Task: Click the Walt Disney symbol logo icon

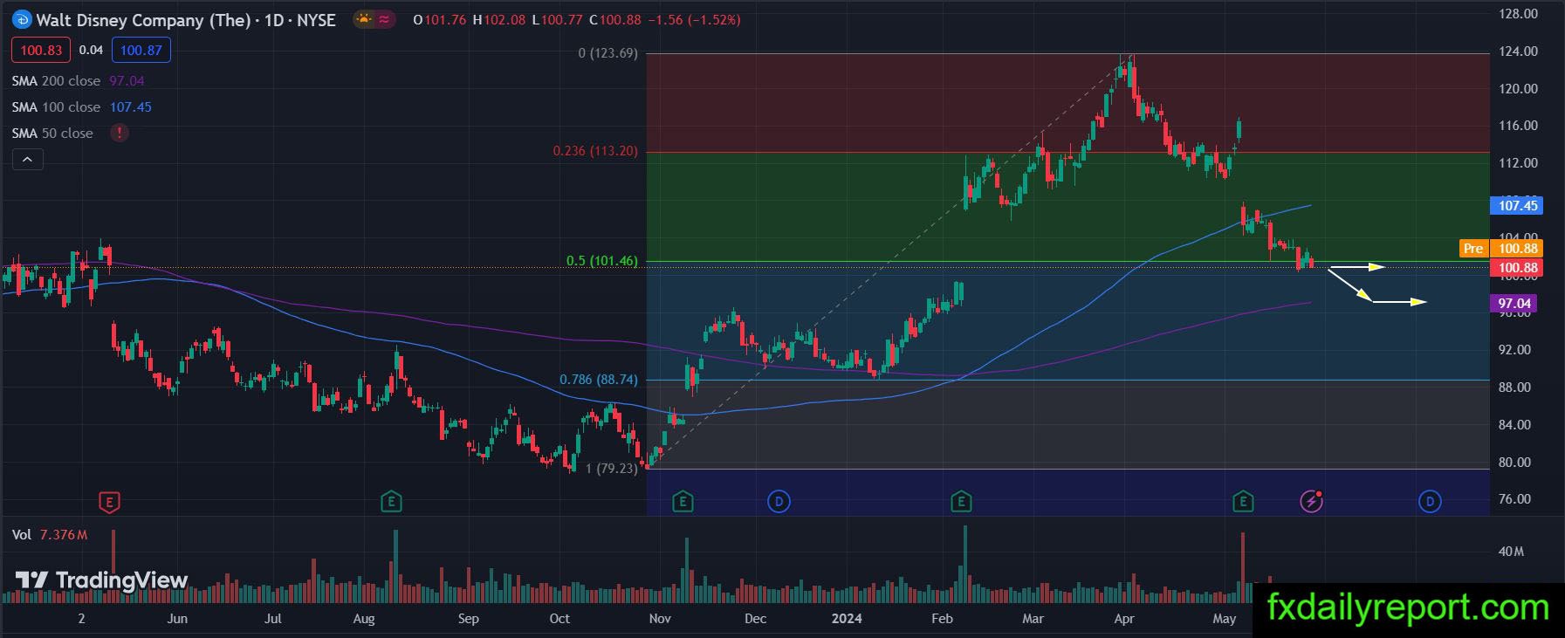Action: [x=23, y=20]
